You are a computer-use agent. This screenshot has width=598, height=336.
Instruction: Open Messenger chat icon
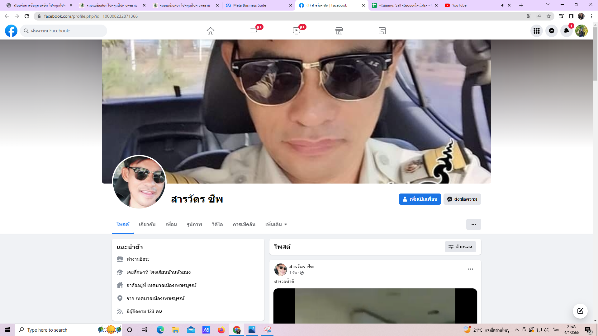[x=552, y=31]
